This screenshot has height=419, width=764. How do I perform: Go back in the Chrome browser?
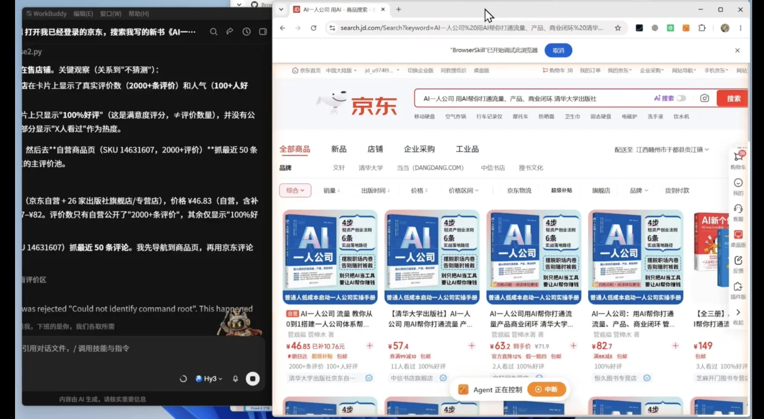click(283, 28)
